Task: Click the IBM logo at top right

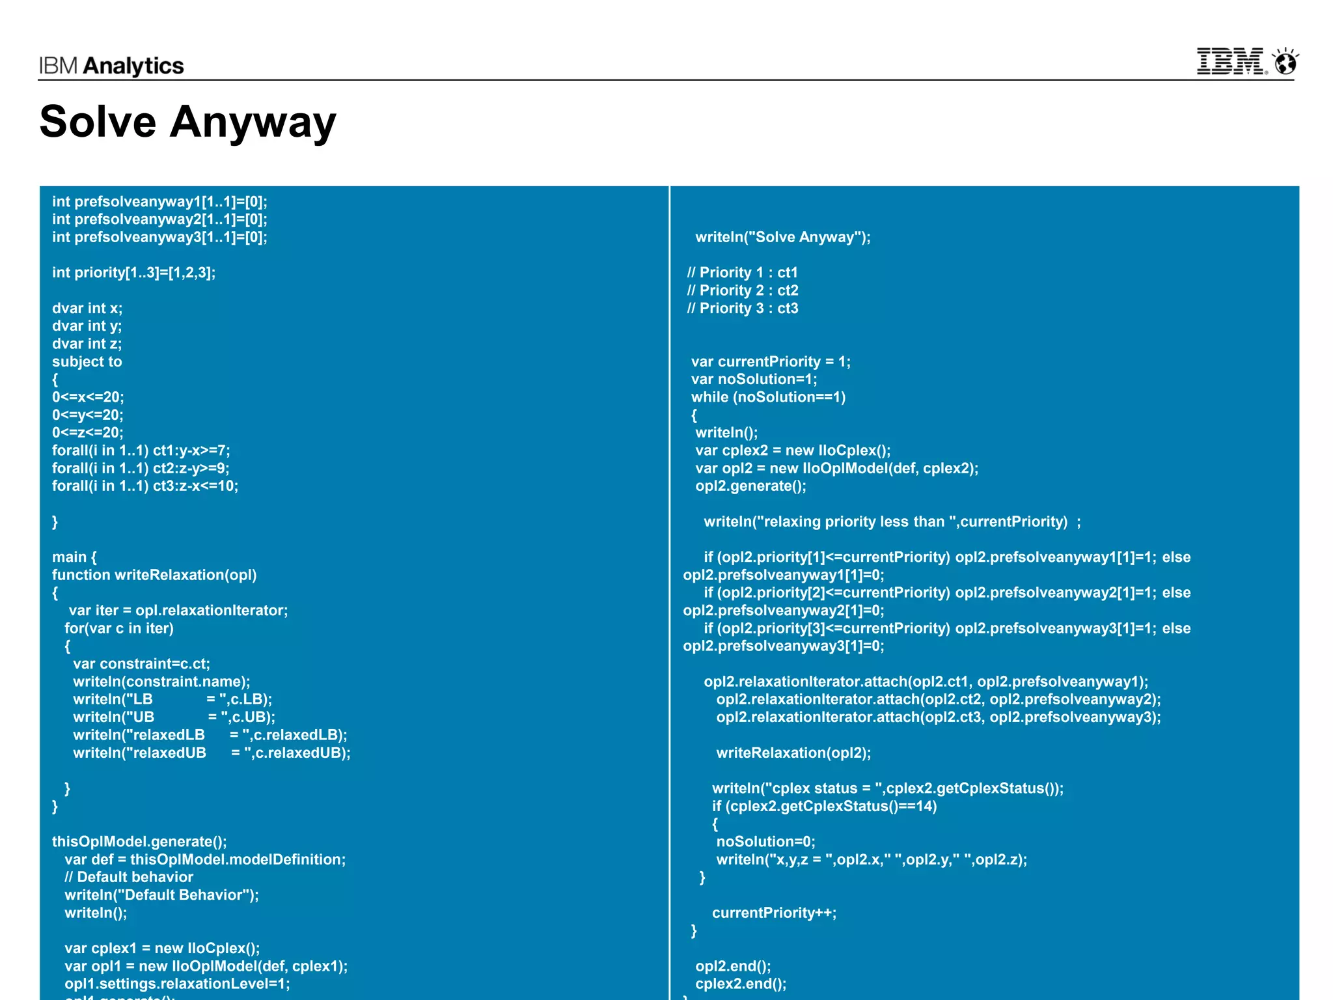Action: click(x=1232, y=61)
